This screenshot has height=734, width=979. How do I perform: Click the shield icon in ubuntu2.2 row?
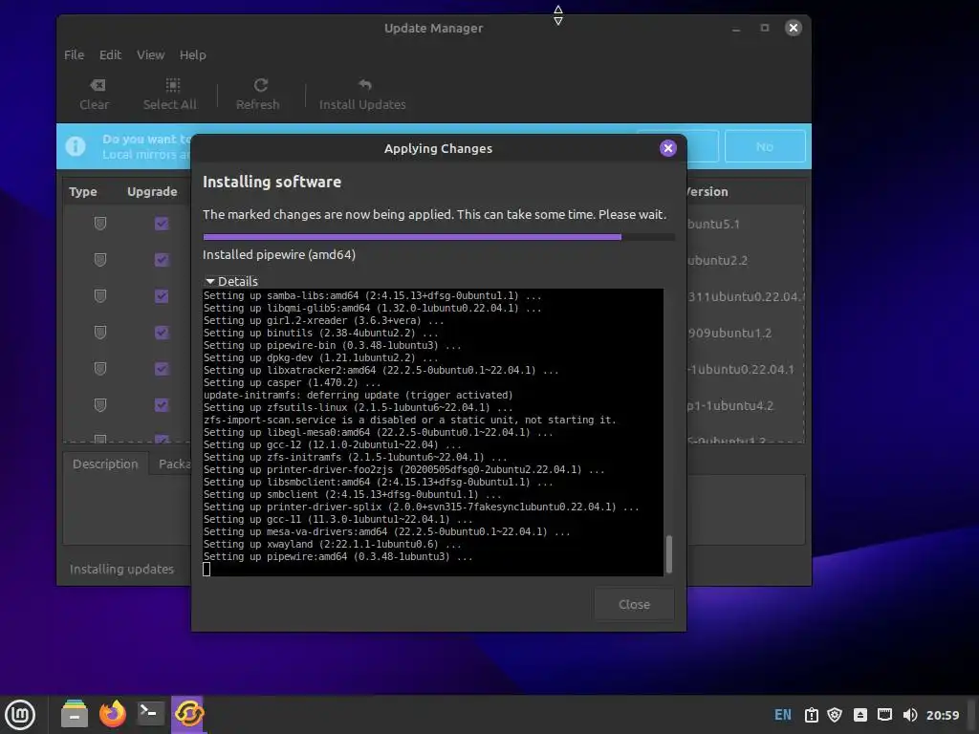99,260
